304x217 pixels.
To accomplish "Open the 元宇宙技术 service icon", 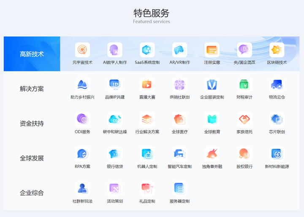I will 82,50.
